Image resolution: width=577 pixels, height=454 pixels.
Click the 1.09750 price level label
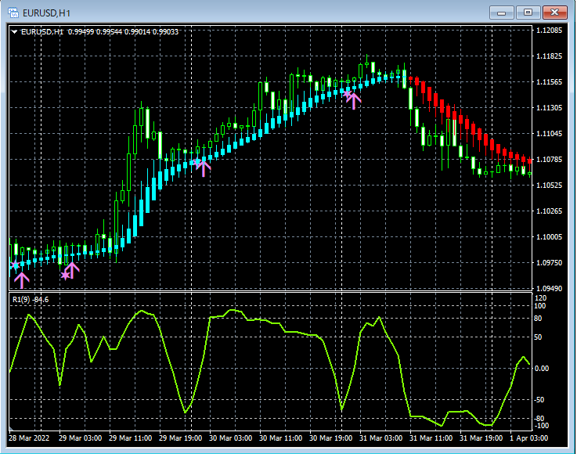pos(549,263)
